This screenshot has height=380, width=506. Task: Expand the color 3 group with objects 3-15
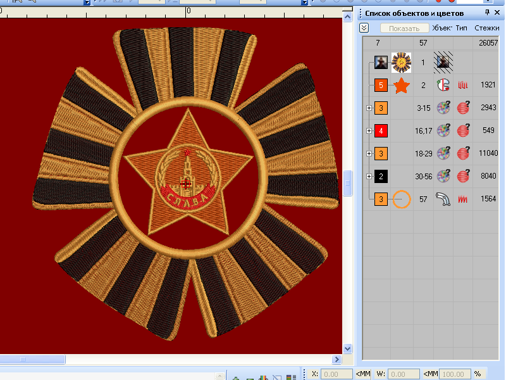(369, 108)
